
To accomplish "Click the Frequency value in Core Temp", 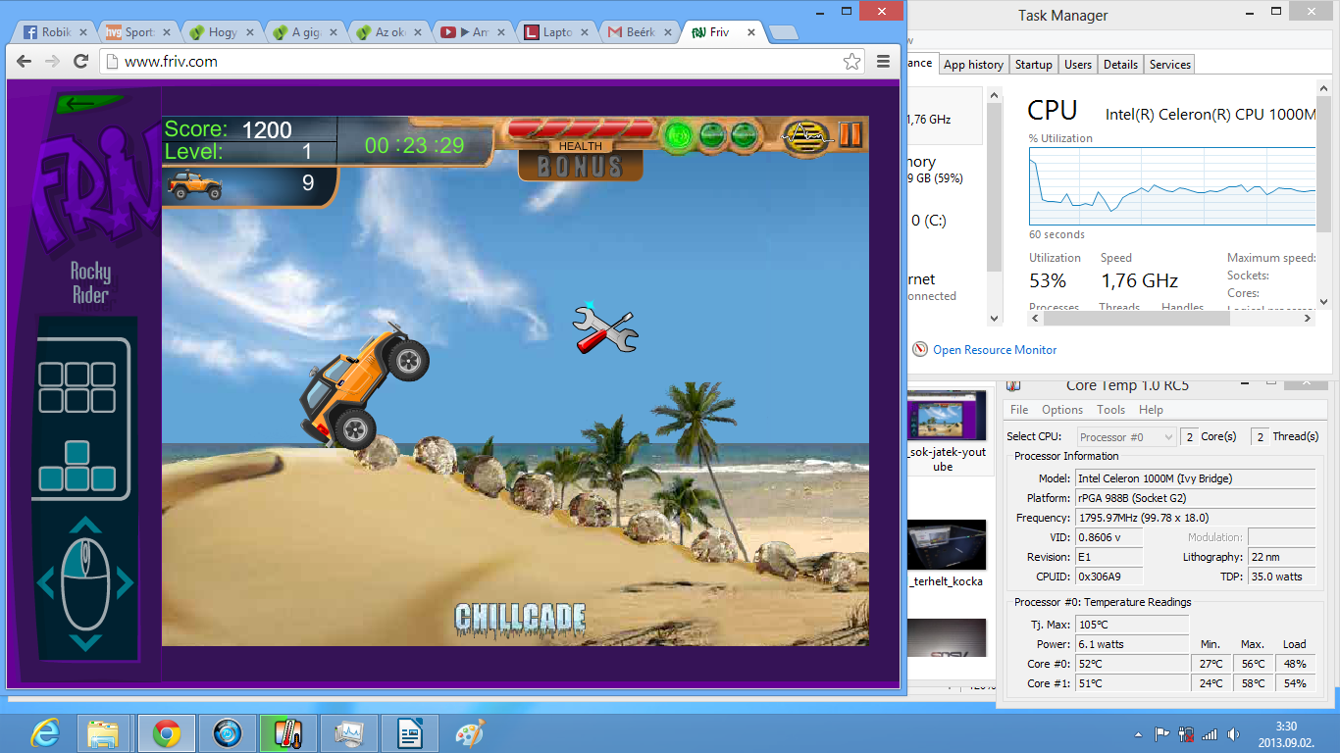I will (1195, 518).
